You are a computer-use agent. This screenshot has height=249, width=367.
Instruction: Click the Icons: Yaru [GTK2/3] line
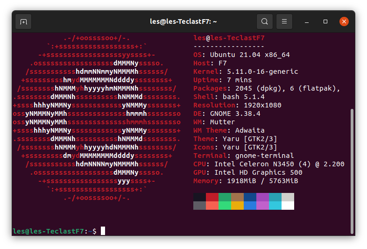235,147
